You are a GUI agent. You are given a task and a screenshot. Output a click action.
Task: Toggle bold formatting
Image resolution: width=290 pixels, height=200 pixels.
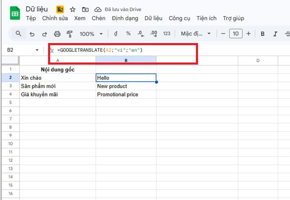click(x=263, y=34)
